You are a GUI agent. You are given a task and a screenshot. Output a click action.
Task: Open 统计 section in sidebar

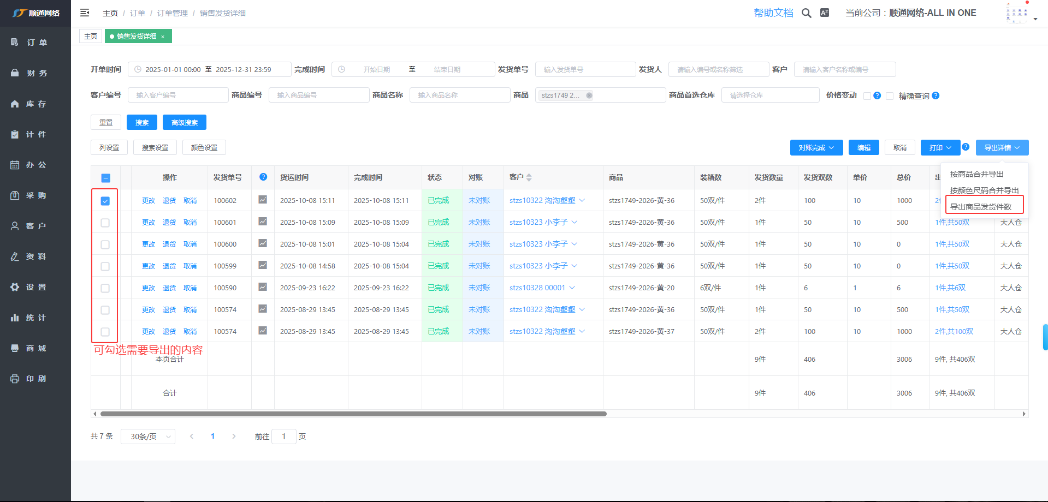point(35,318)
